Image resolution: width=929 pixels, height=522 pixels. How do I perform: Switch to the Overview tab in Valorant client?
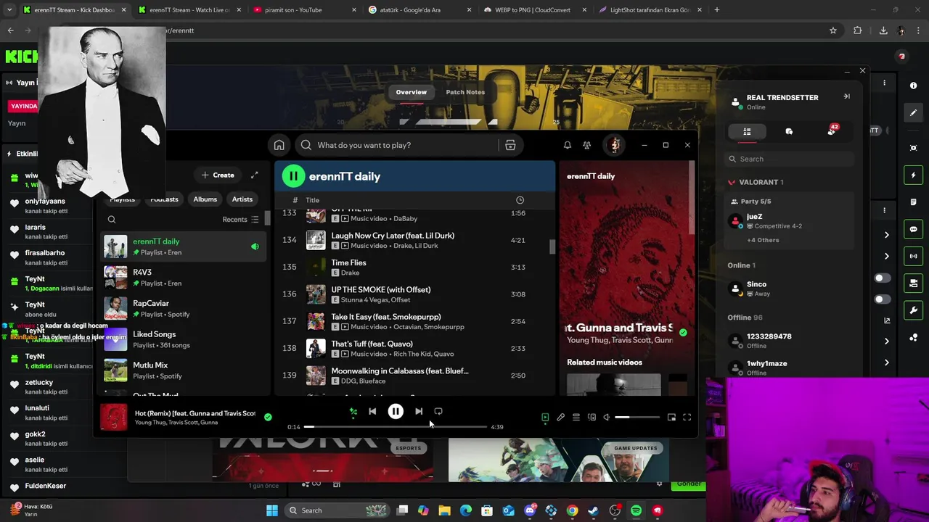[411, 92]
